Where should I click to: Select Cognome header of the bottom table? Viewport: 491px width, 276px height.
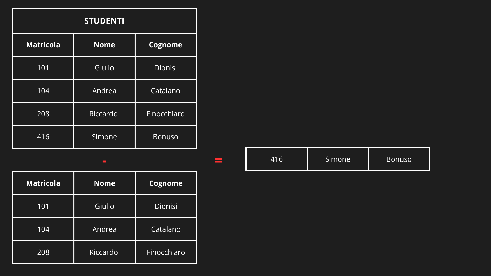coord(166,183)
